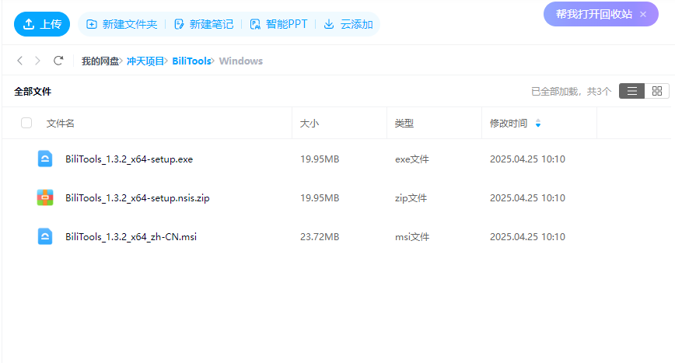Go back with the left arrow
Image resolution: width=675 pixels, height=363 pixels.
pos(19,61)
